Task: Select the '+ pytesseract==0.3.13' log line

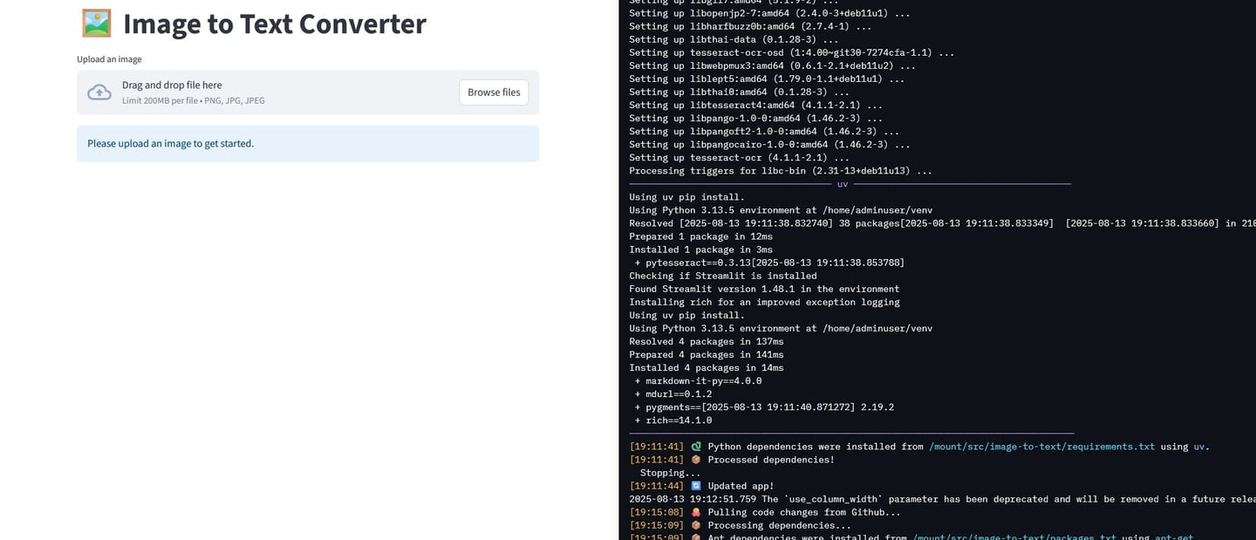Action: [769, 263]
